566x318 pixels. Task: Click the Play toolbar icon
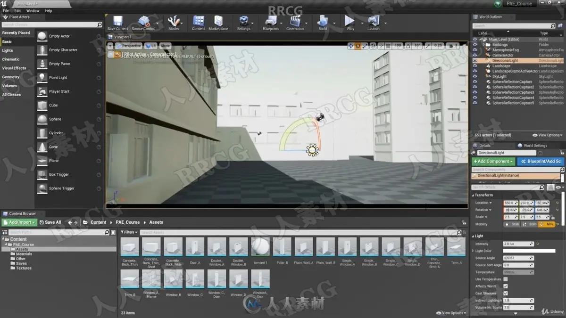point(350,21)
